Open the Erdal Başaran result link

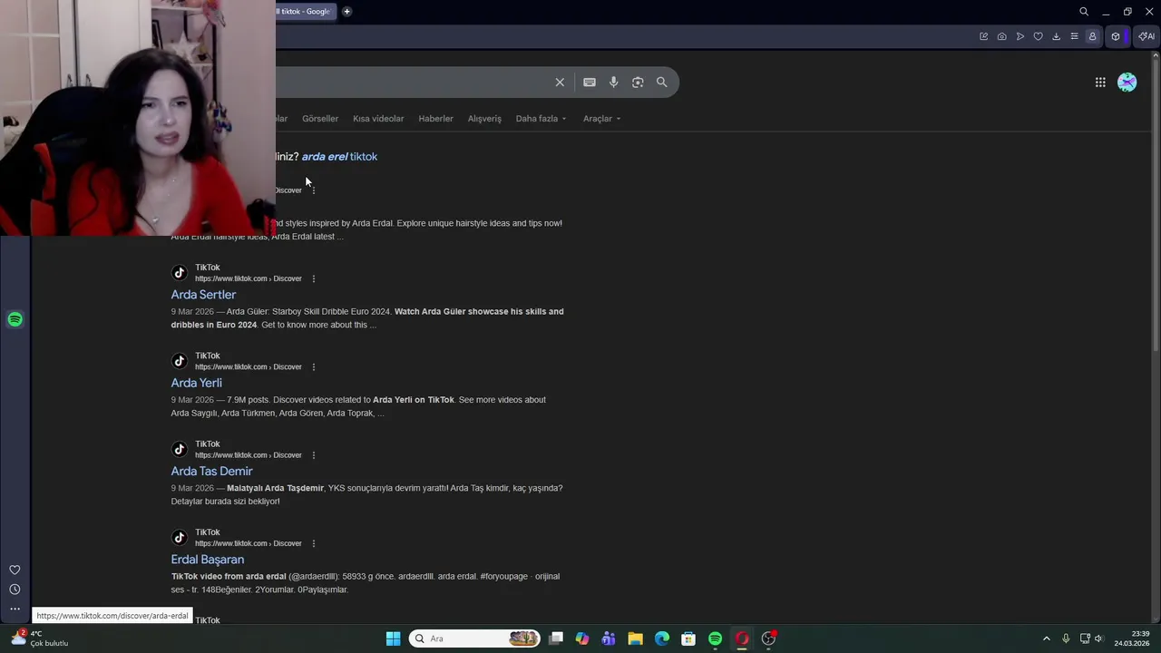[x=208, y=560]
